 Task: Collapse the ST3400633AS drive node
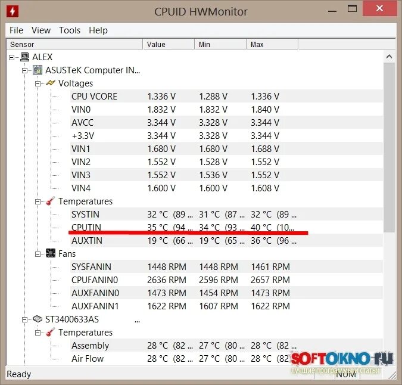[24, 319]
